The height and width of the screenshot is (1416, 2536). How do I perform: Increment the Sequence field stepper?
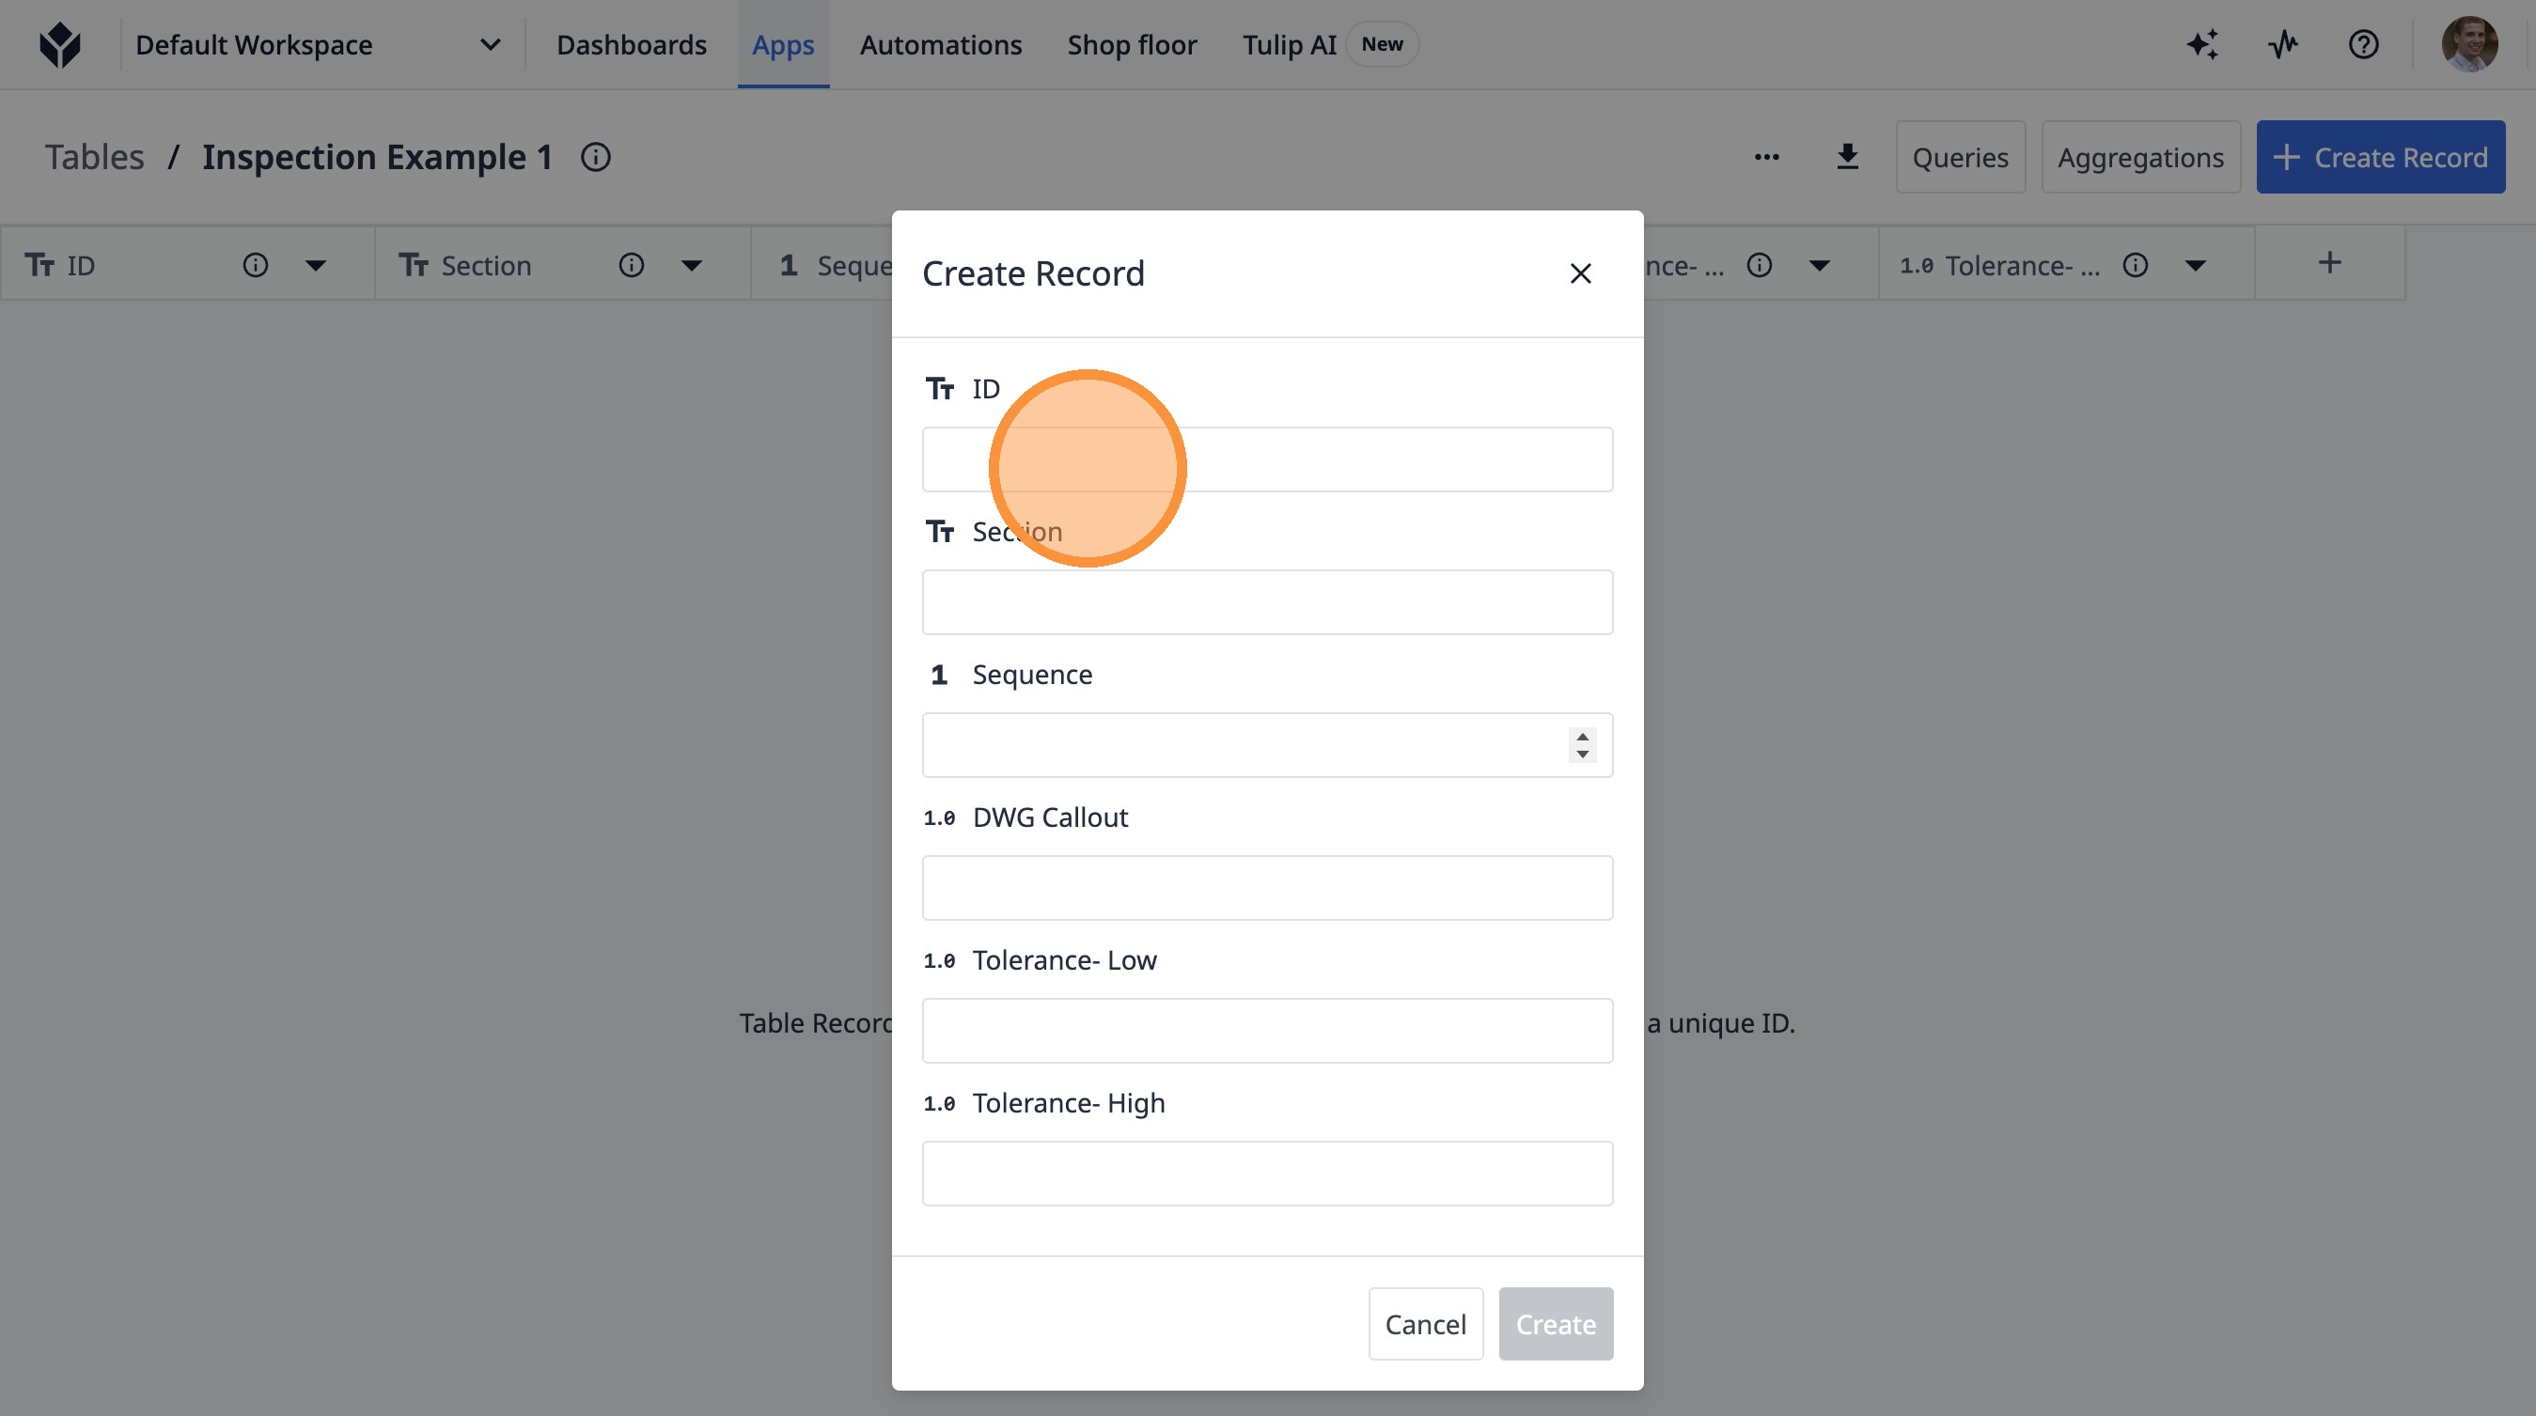1582,736
